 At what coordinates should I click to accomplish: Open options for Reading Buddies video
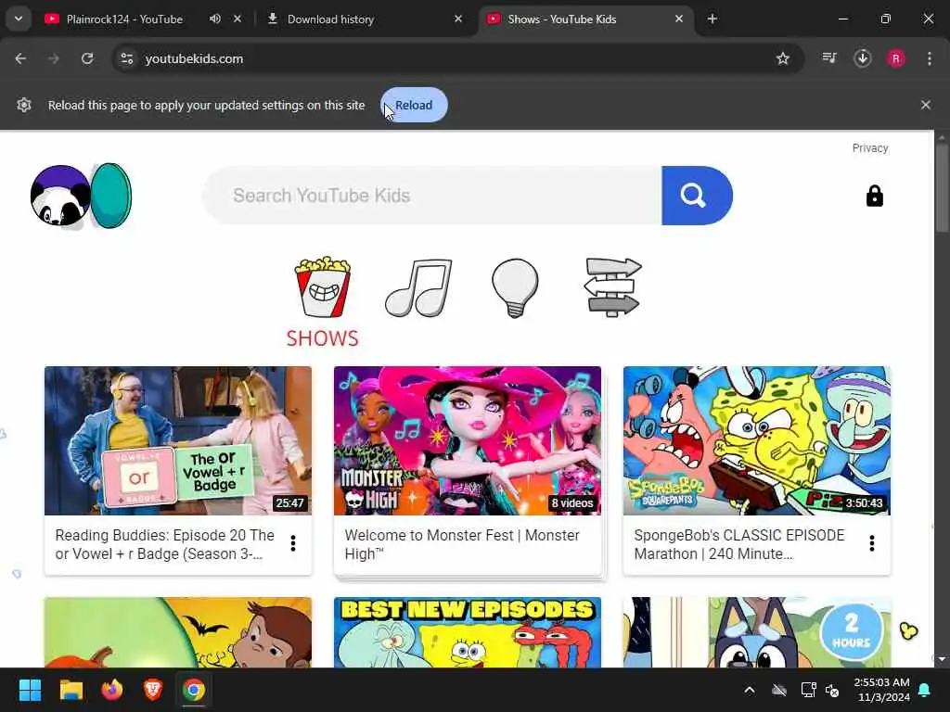click(x=293, y=543)
